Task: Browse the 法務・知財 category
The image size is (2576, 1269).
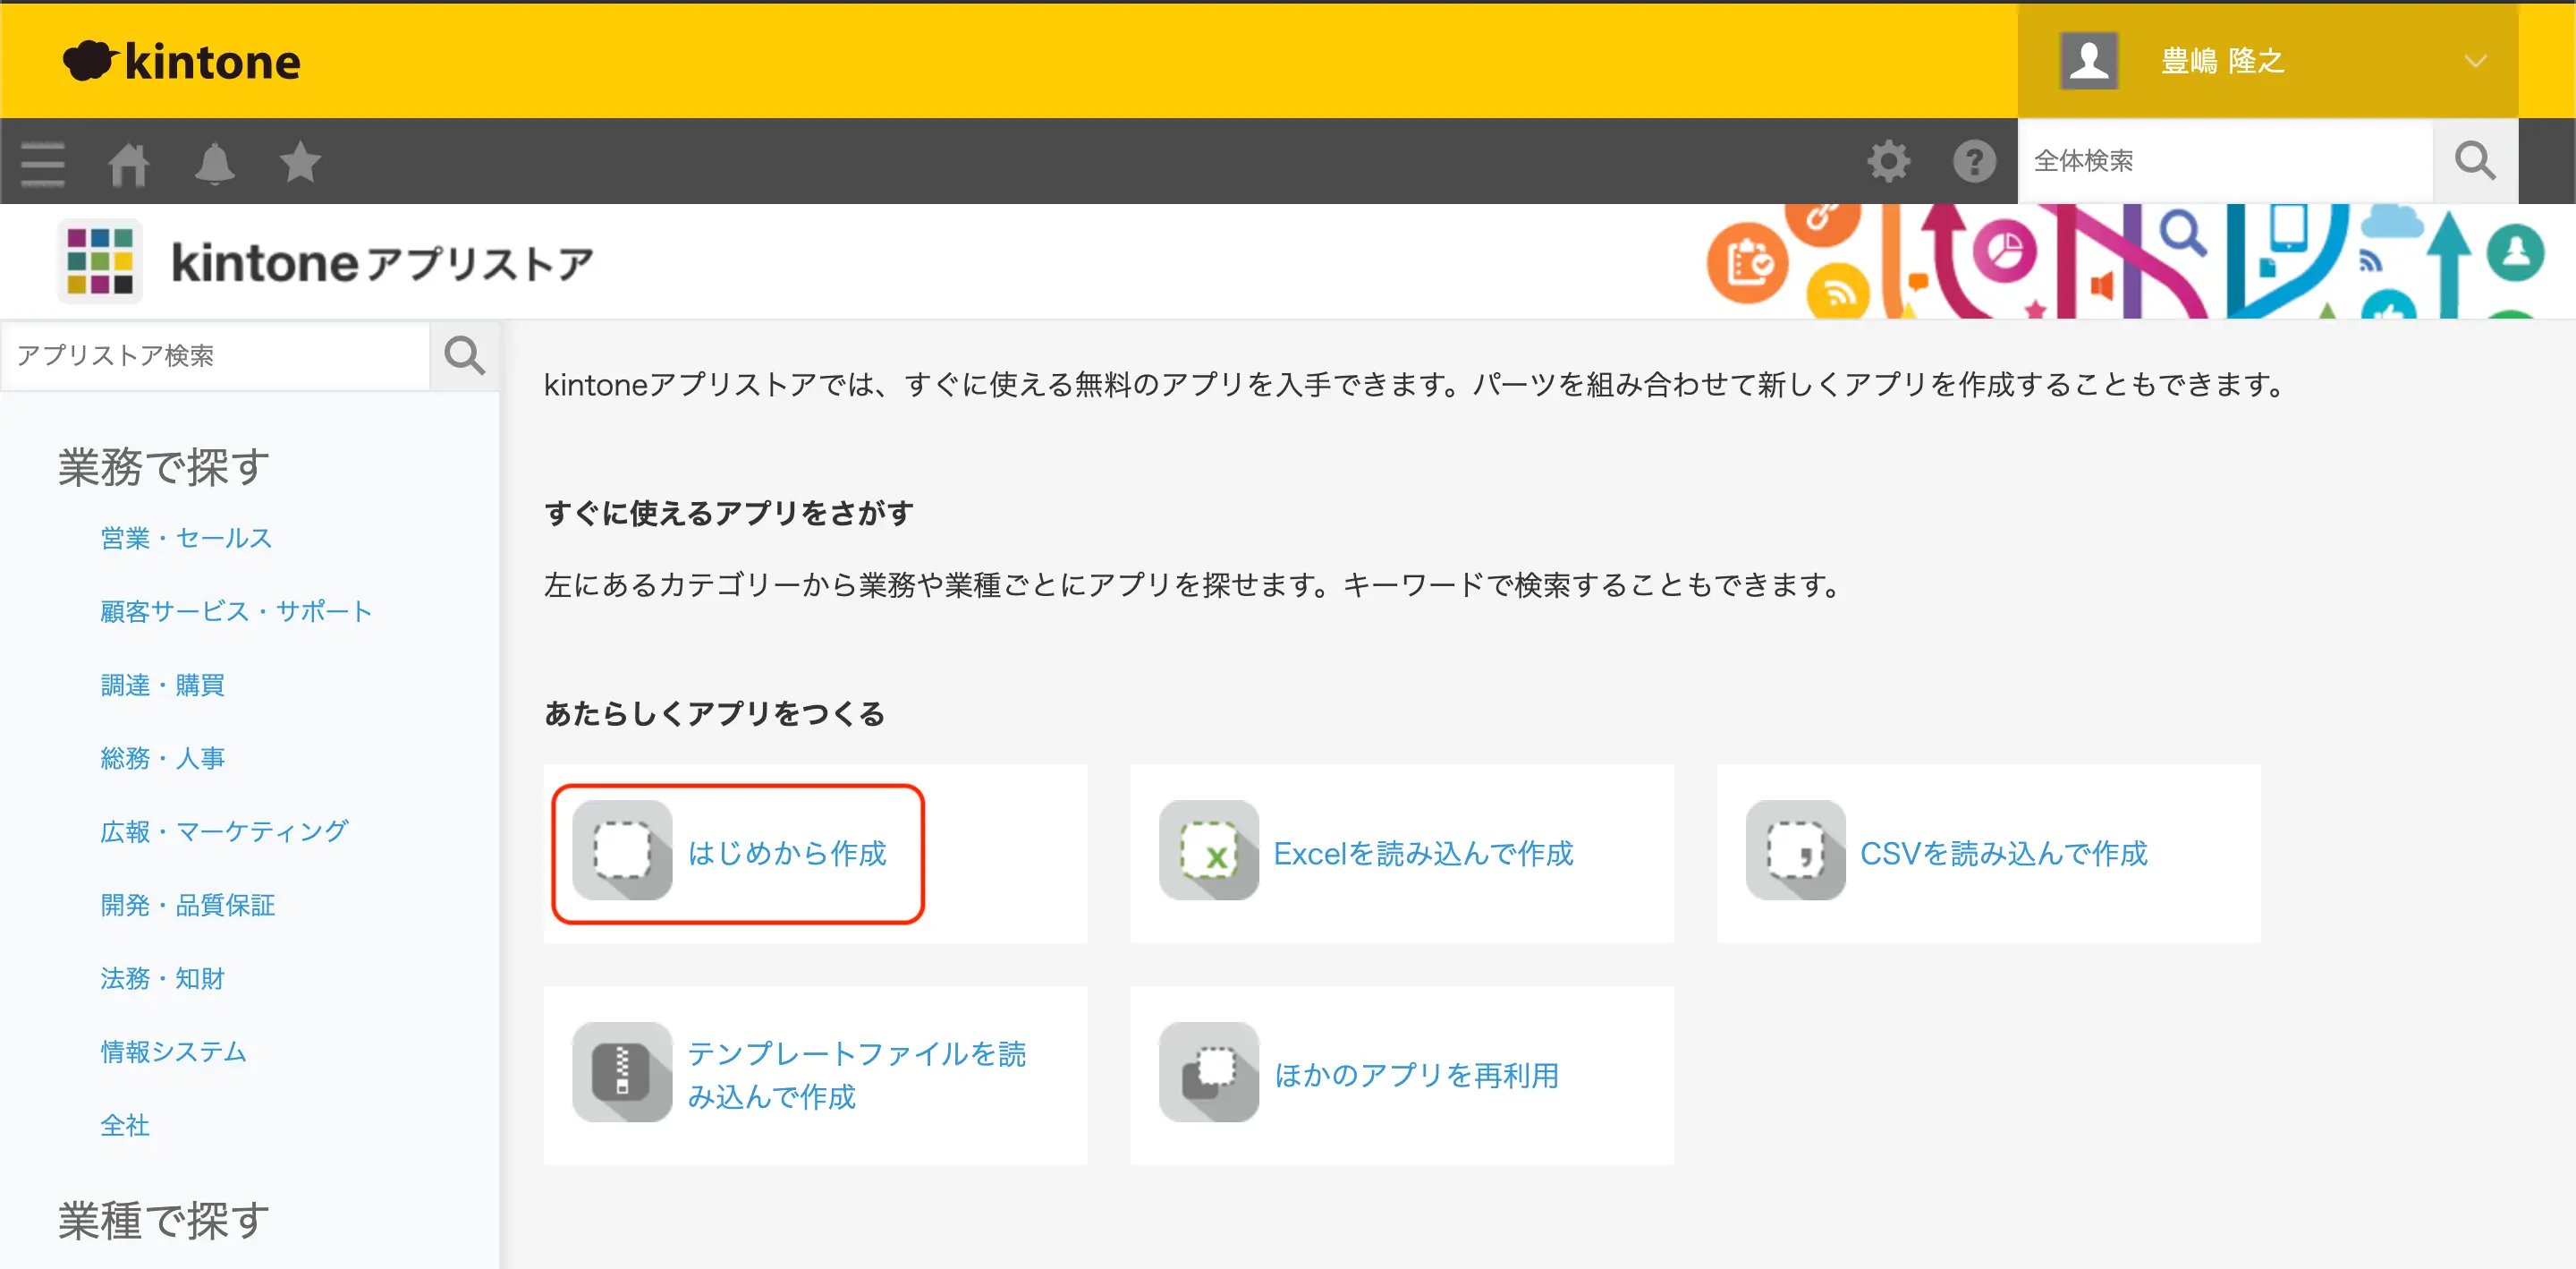Action: 162,979
